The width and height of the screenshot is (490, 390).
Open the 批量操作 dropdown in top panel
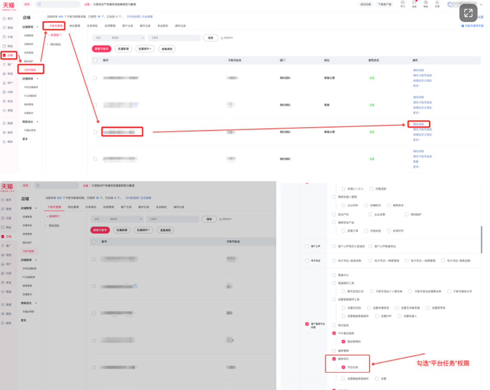(145, 49)
